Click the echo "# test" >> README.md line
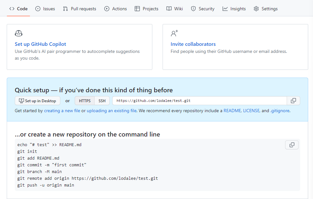313x199 pixels. pos(49,145)
